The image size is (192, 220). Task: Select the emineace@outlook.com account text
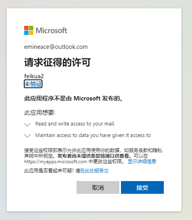(56, 47)
